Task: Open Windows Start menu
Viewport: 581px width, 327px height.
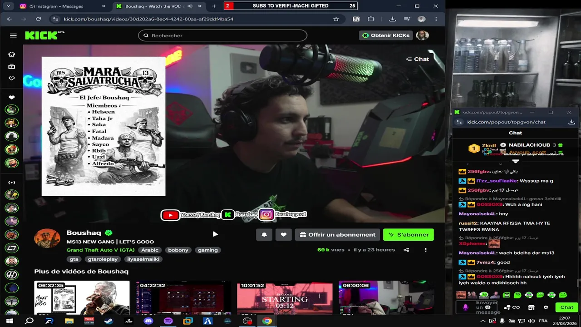Action: point(10,321)
